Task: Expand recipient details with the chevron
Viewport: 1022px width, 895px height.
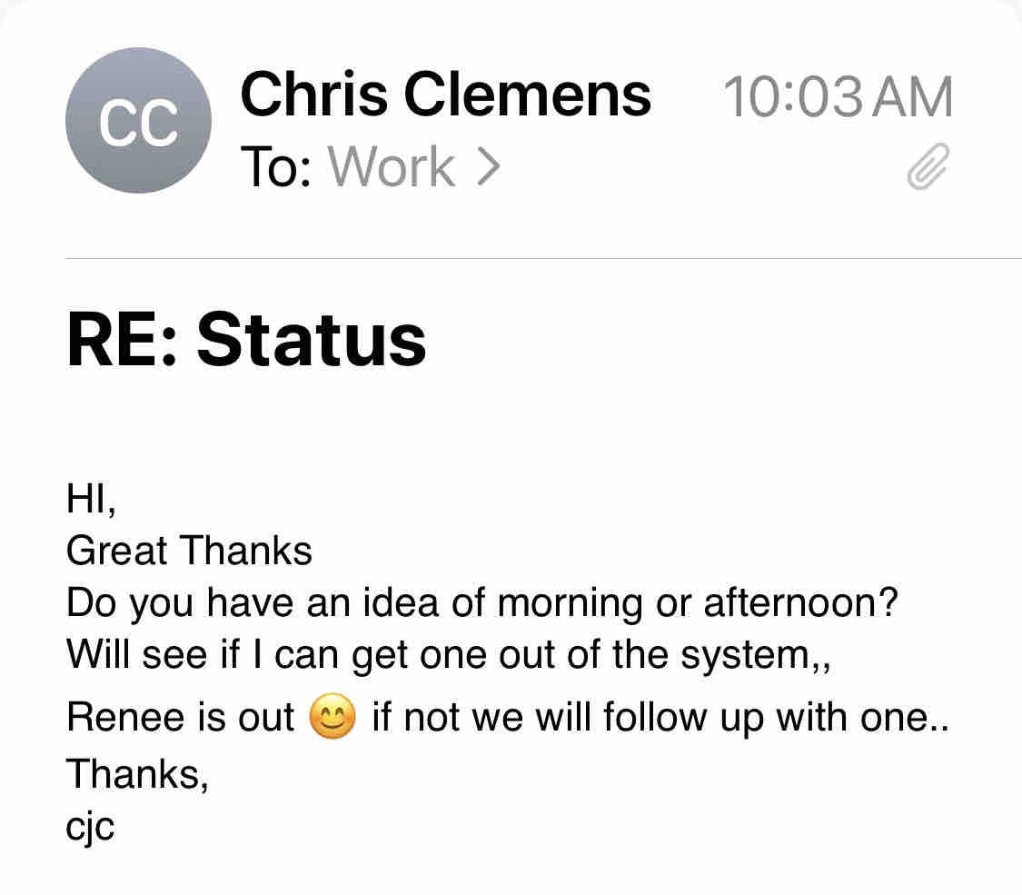Action: 488,167
